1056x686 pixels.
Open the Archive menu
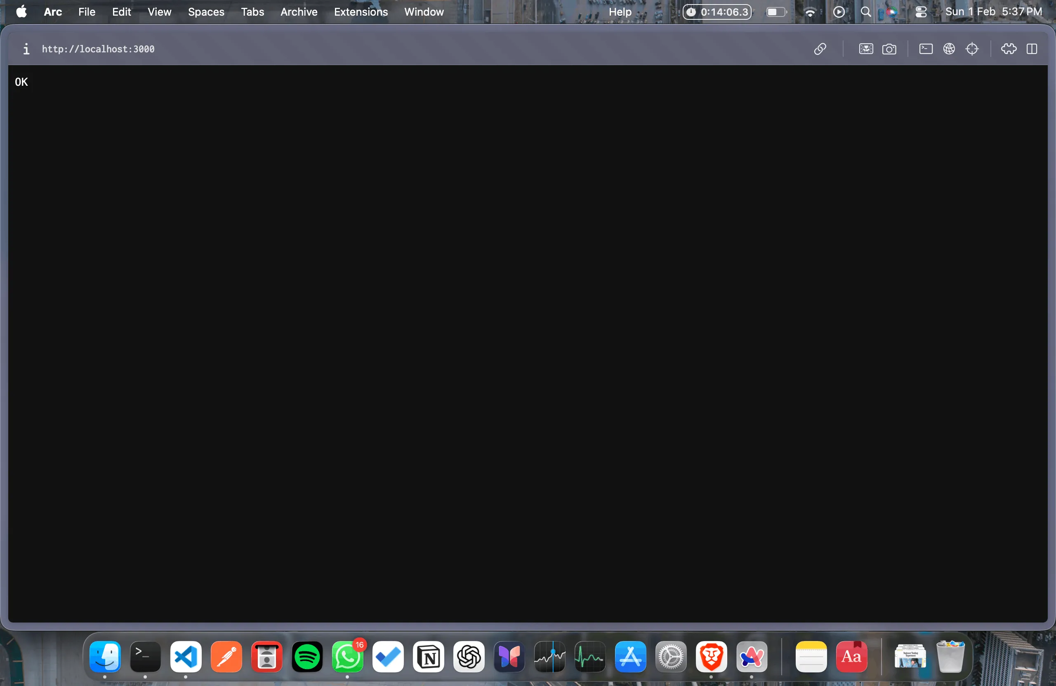299,12
